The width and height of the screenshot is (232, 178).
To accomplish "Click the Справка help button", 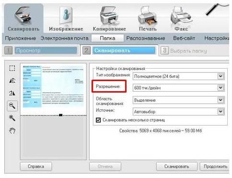I will 36,166.
